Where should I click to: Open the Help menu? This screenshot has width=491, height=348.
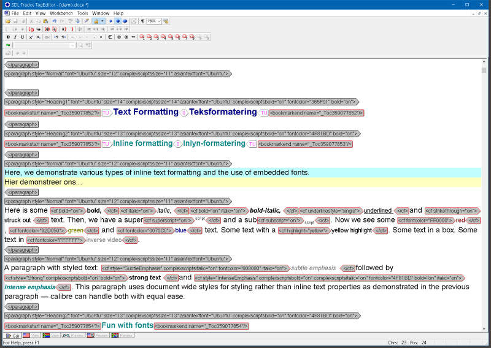(118, 13)
